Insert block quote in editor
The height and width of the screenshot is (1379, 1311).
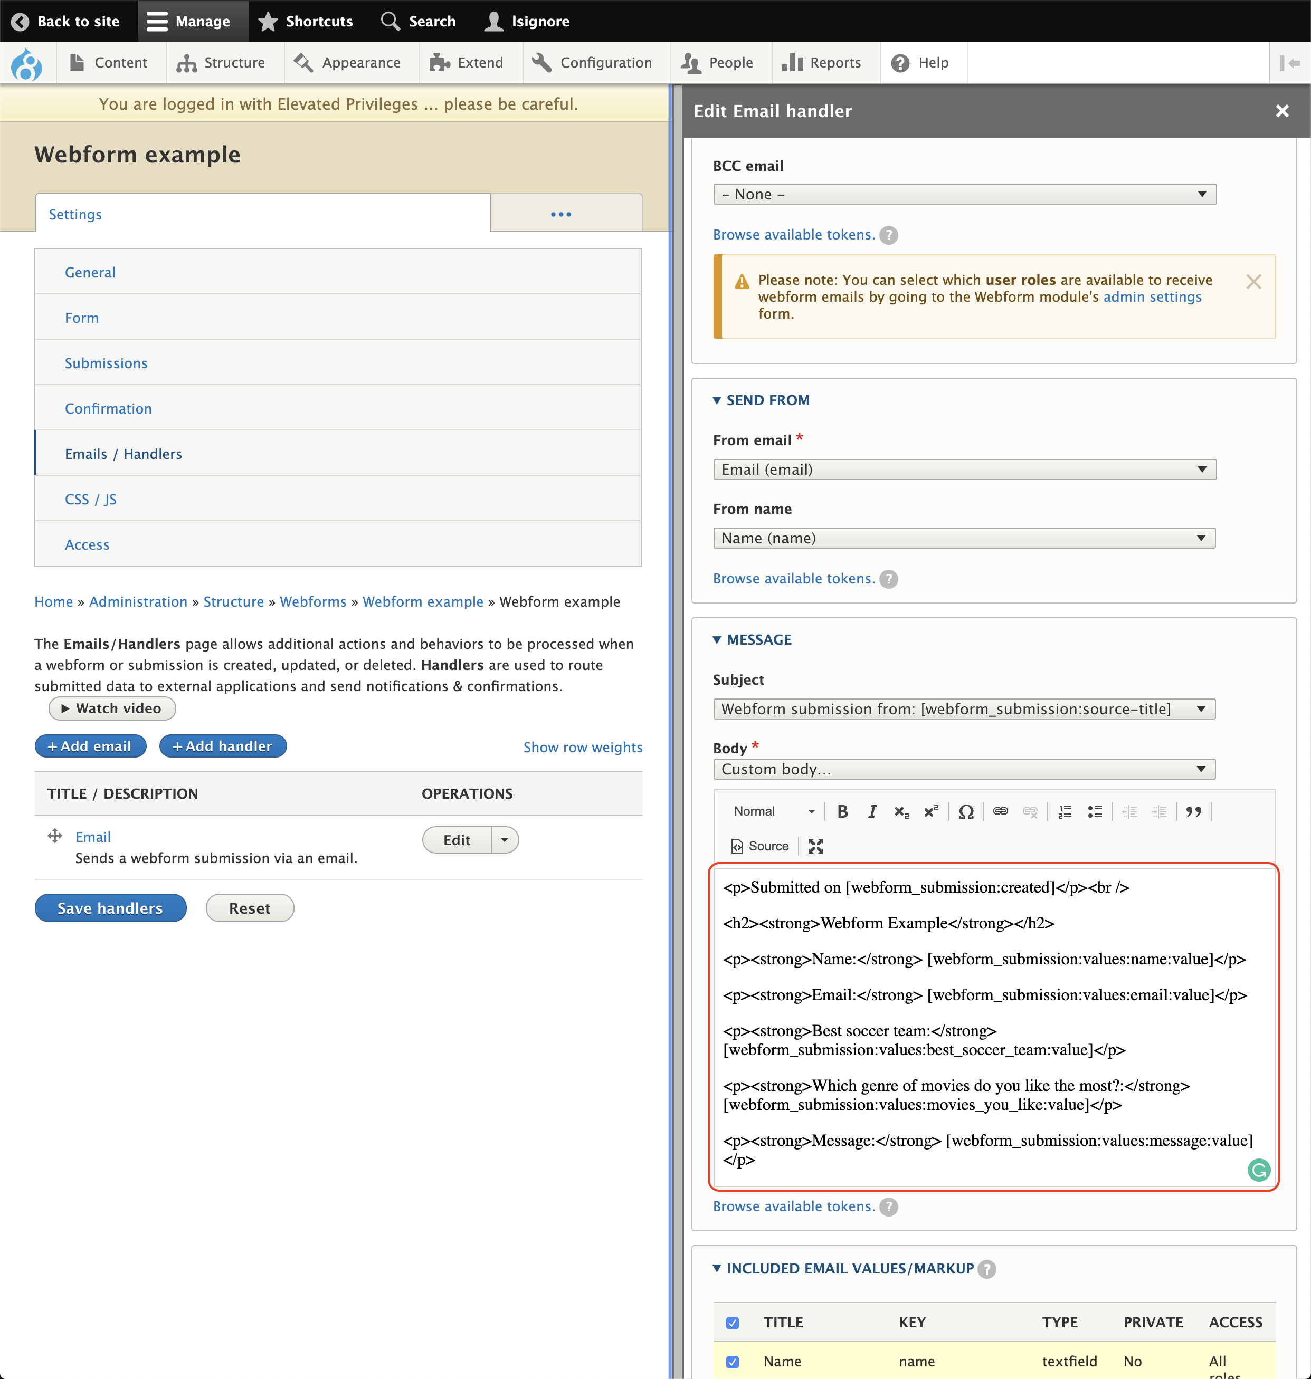click(1194, 811)
